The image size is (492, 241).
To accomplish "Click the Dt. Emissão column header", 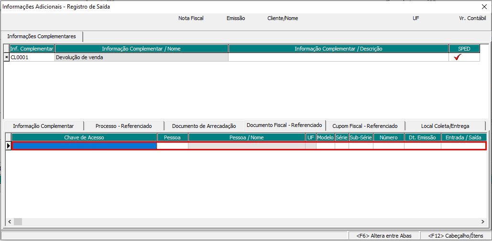I will [422, 137].
